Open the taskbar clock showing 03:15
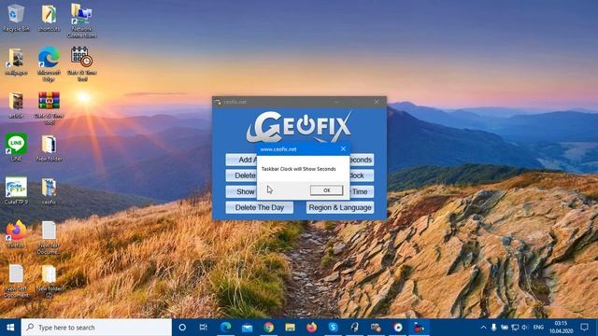 tap(561, 328)
